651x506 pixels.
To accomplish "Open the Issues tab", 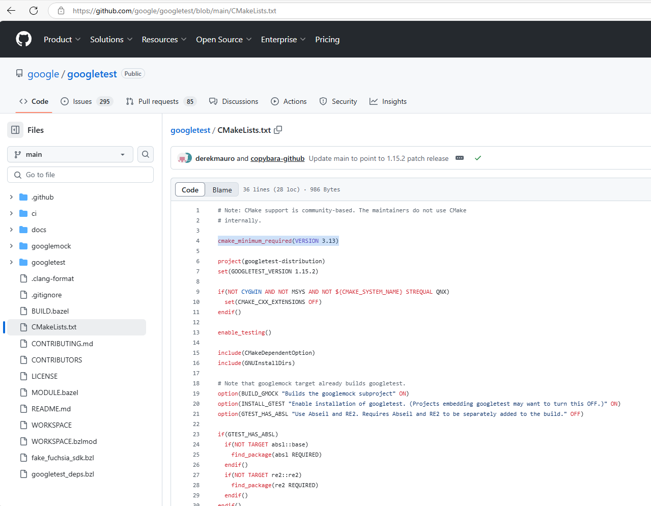I will (87, 101).
